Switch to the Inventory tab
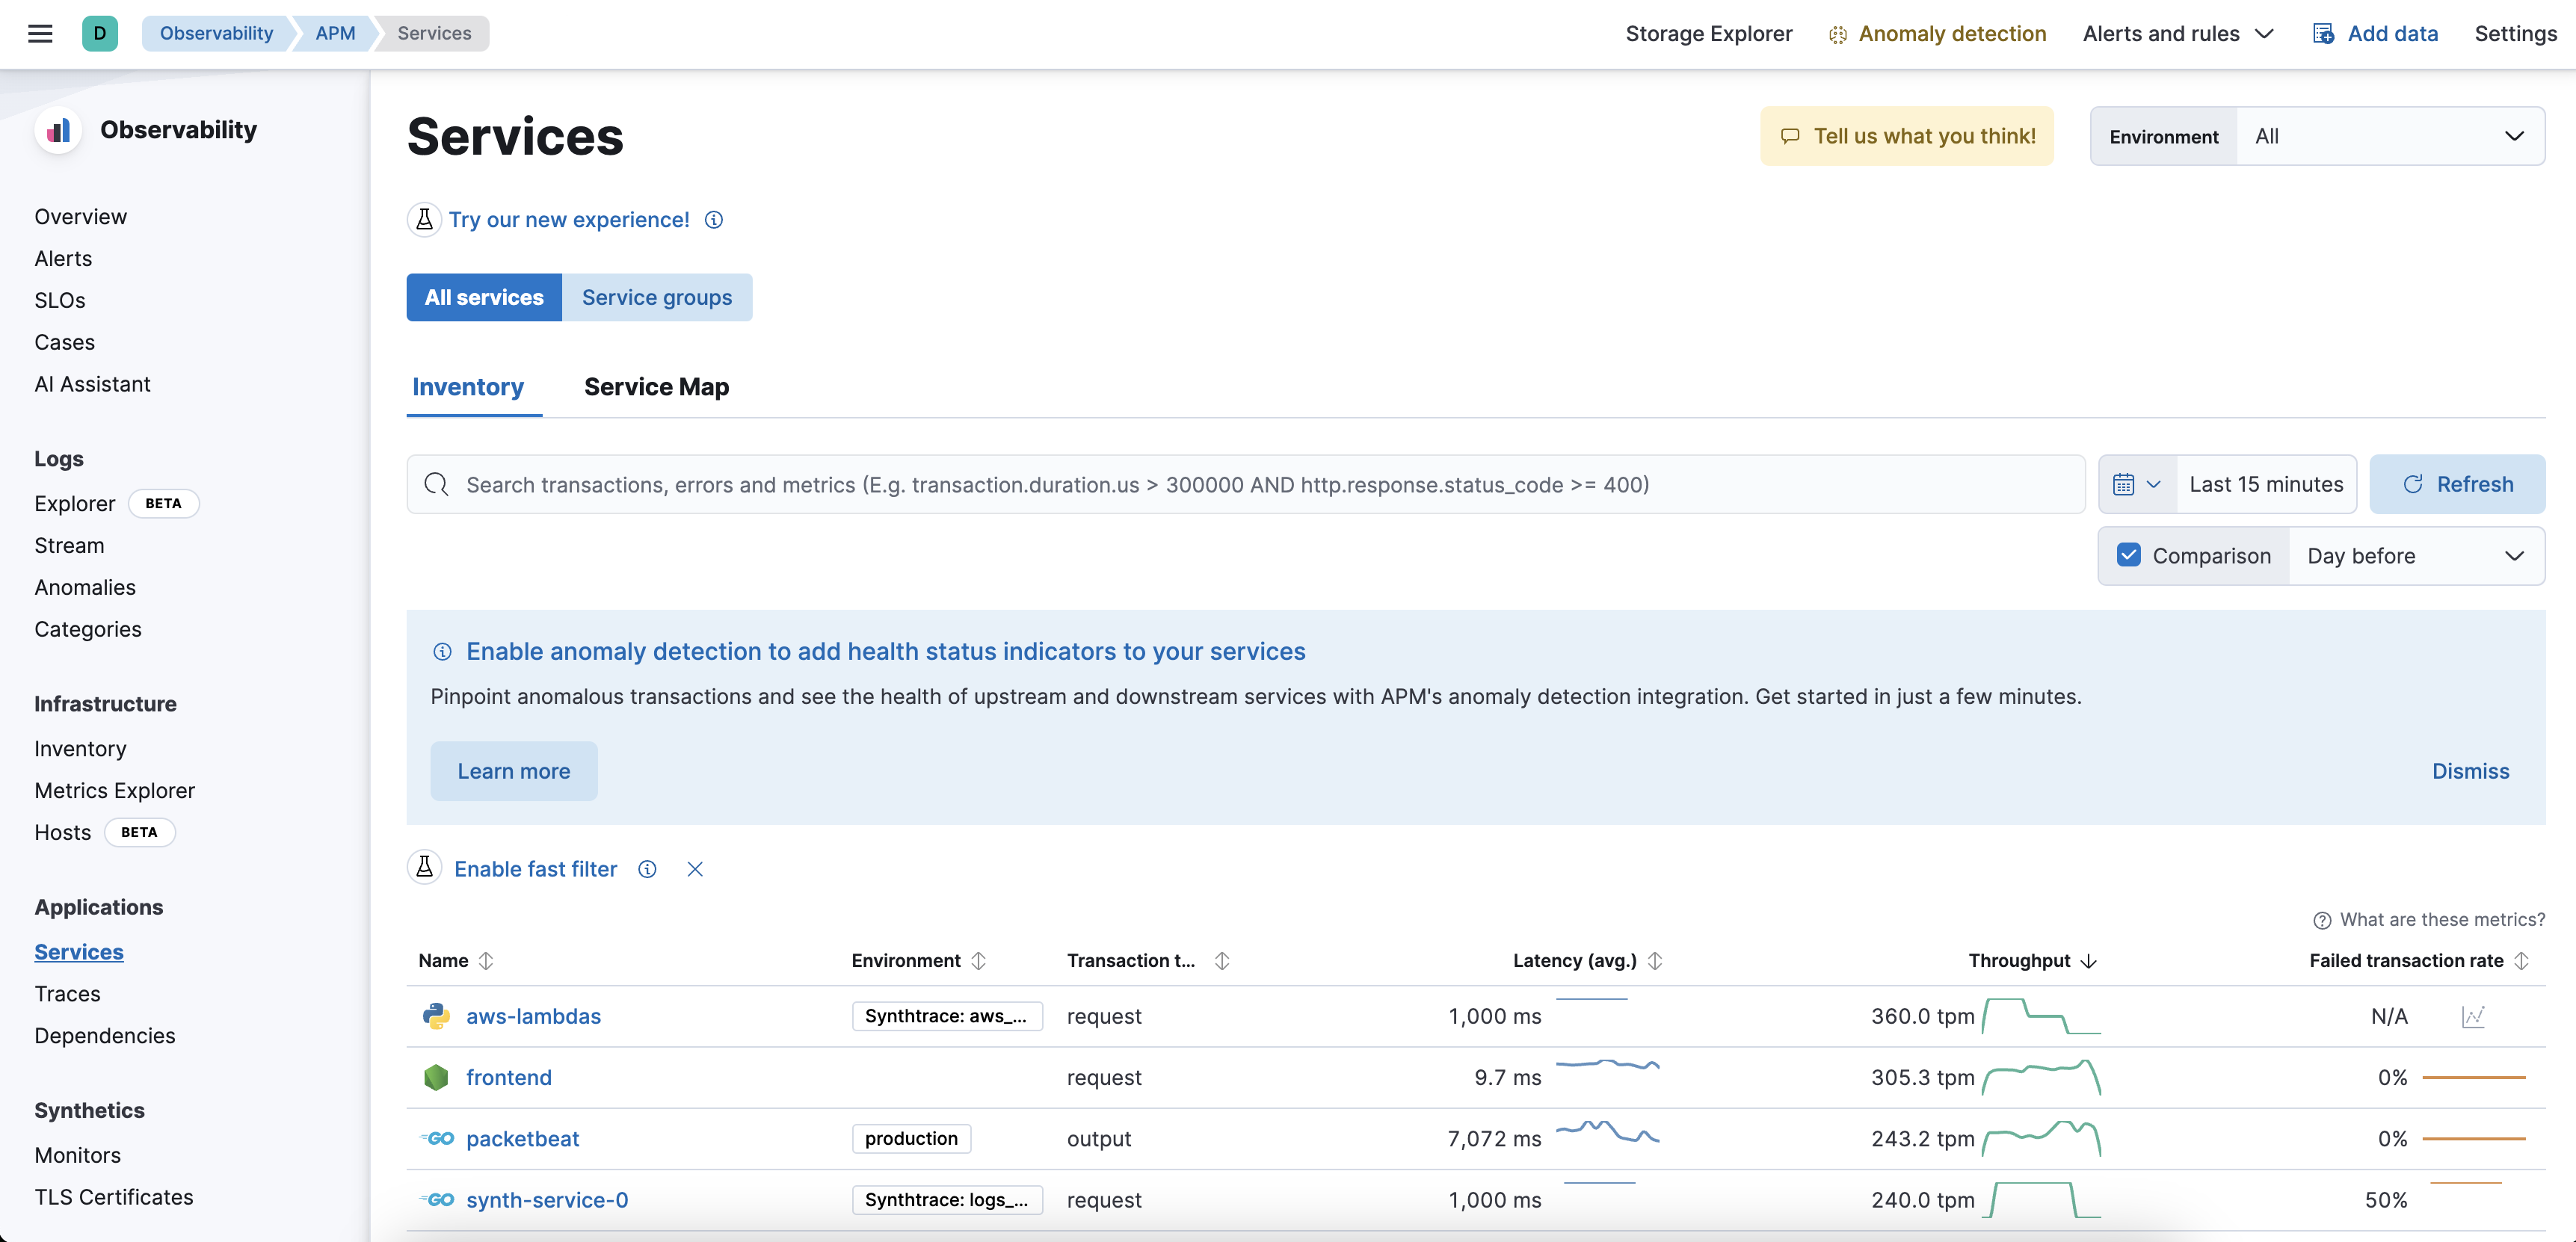2576x1242 pixels. tap(468, 387)
